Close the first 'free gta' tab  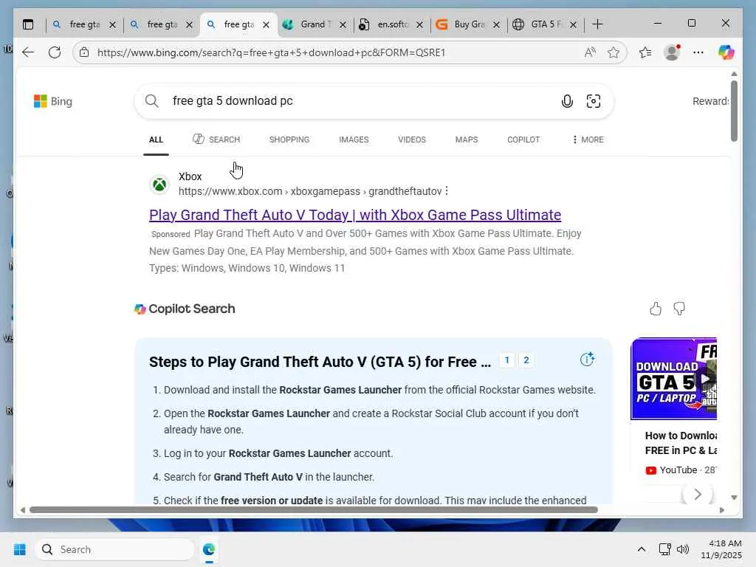112,24
